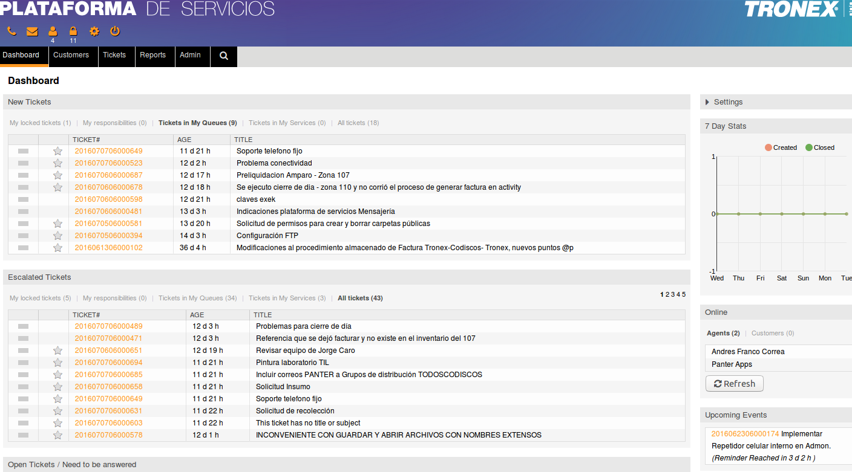The height and width of the screenshot is (472, 852).
Task: Open escalated ticket 2016070706000471
Action: [x=108, y=338]
